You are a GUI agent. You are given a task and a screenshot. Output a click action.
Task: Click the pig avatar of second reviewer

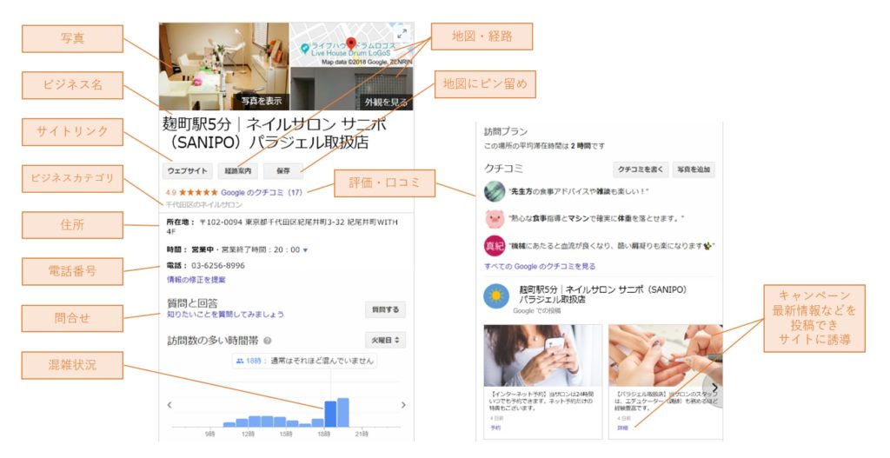(495, 218)
